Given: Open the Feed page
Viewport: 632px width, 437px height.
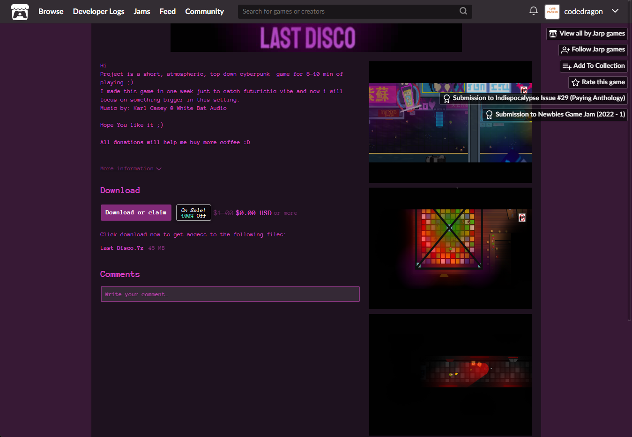Looking at the screenshot, I should pos(167,11).
